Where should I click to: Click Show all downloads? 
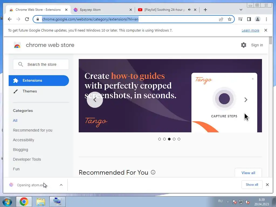click(252, 185)
